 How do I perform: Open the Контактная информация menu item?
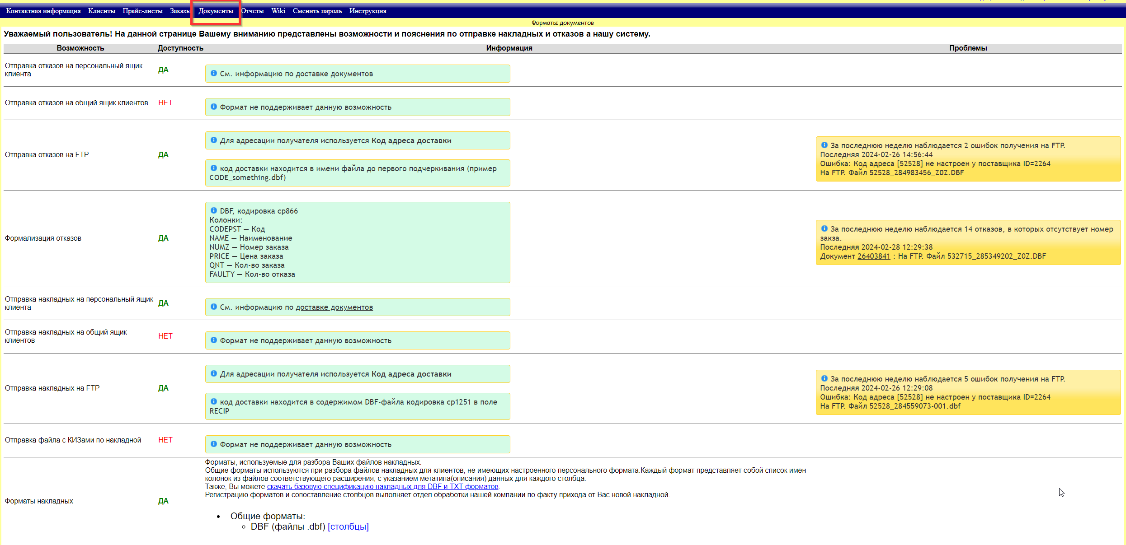coord(43,11)
